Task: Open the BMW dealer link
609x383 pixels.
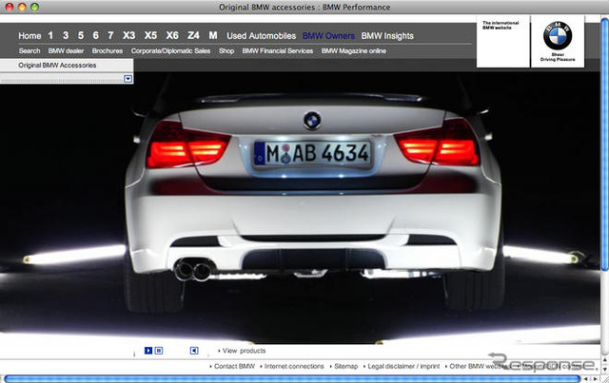Action: [66, 50]
